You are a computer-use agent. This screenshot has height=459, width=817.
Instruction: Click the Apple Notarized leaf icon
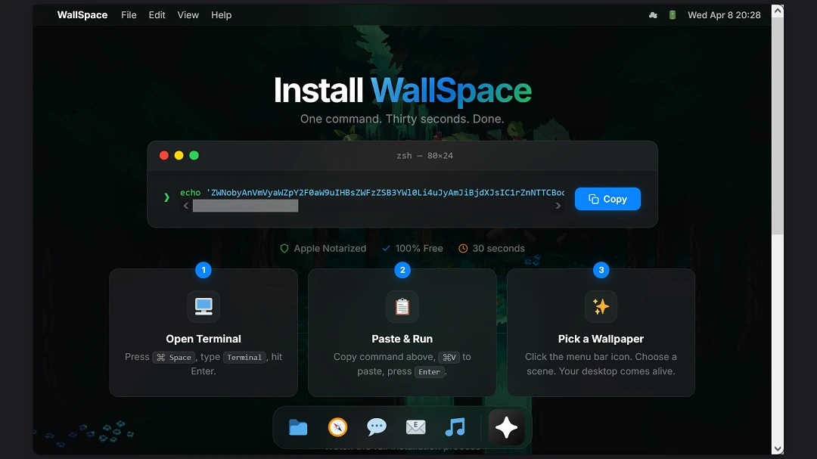pos(284,248)
